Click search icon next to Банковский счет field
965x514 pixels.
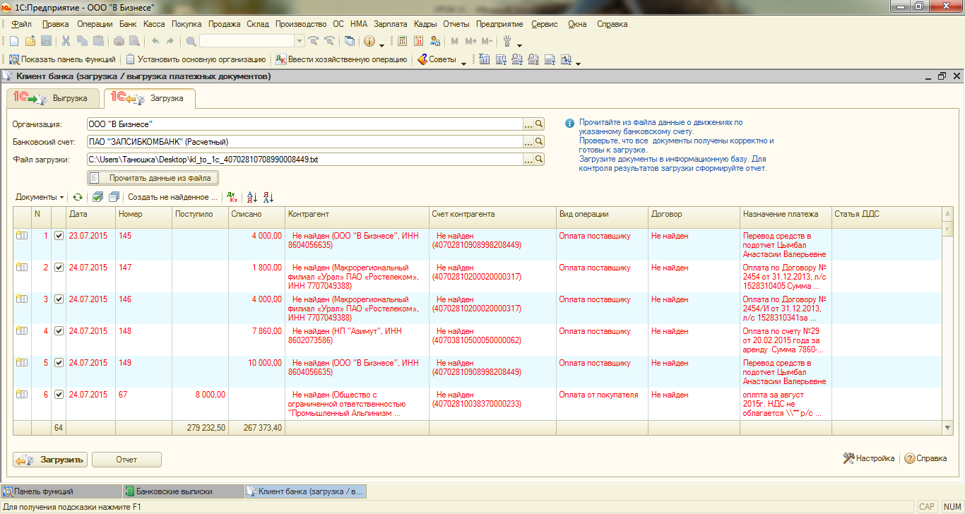pyautogui.click(x=539, y=142)
